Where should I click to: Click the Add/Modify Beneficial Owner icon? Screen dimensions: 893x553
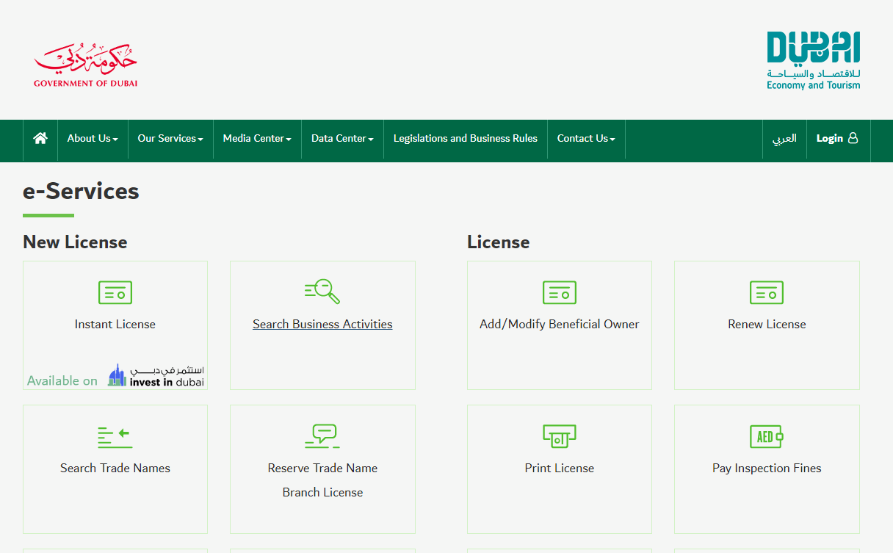559,292
